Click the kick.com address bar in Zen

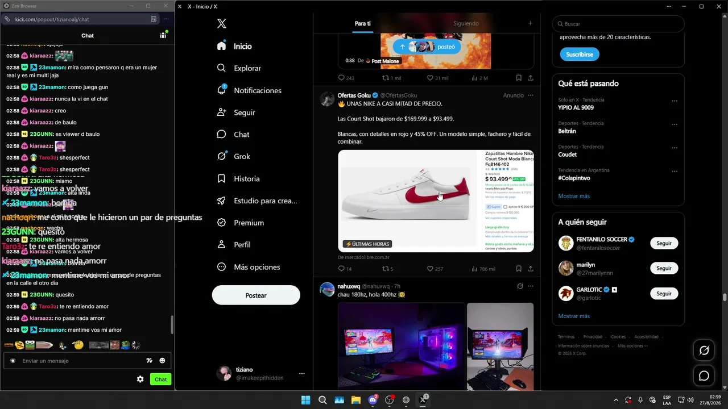[x=80, y=19]
